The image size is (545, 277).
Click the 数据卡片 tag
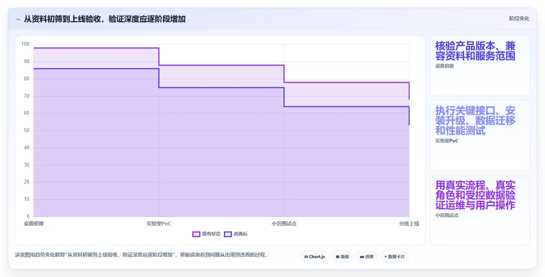click(394, 257)
